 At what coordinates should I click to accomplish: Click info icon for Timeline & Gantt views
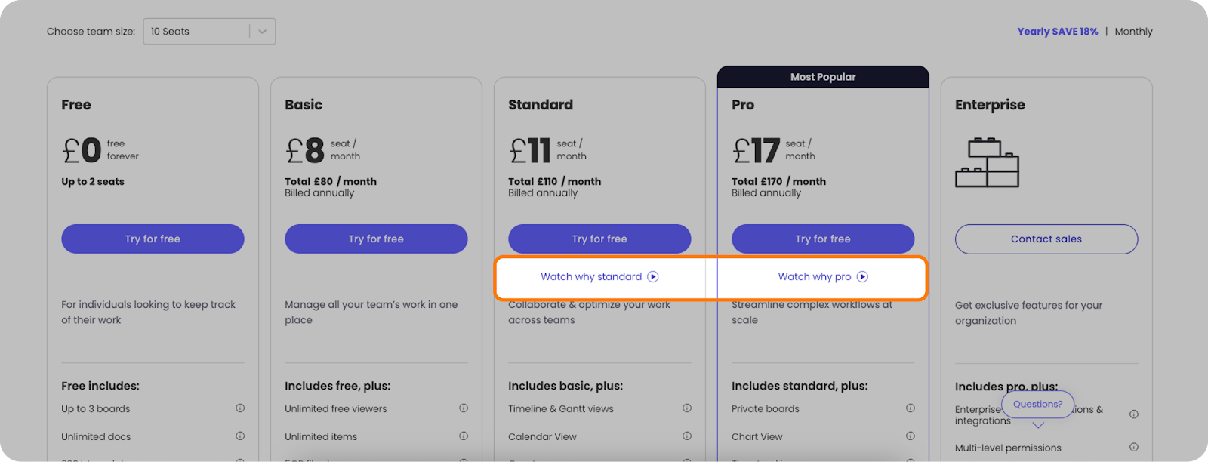tap(687, 408)
